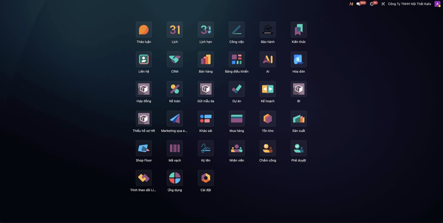443x223 pixels.
Task: Open the Kế hoạch planning app
Action: 268,89
